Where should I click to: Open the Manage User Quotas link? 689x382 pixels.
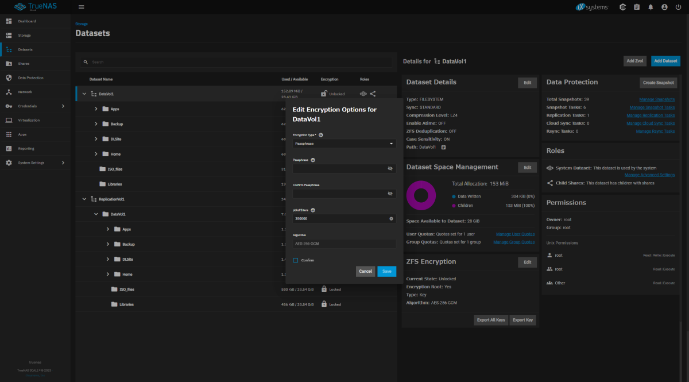[515, 234]
